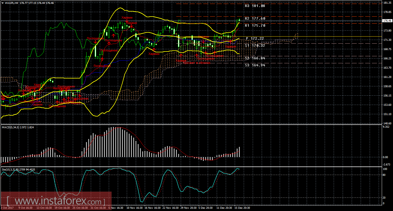Click the latest candlestick near R2 level

pos(239,20)
